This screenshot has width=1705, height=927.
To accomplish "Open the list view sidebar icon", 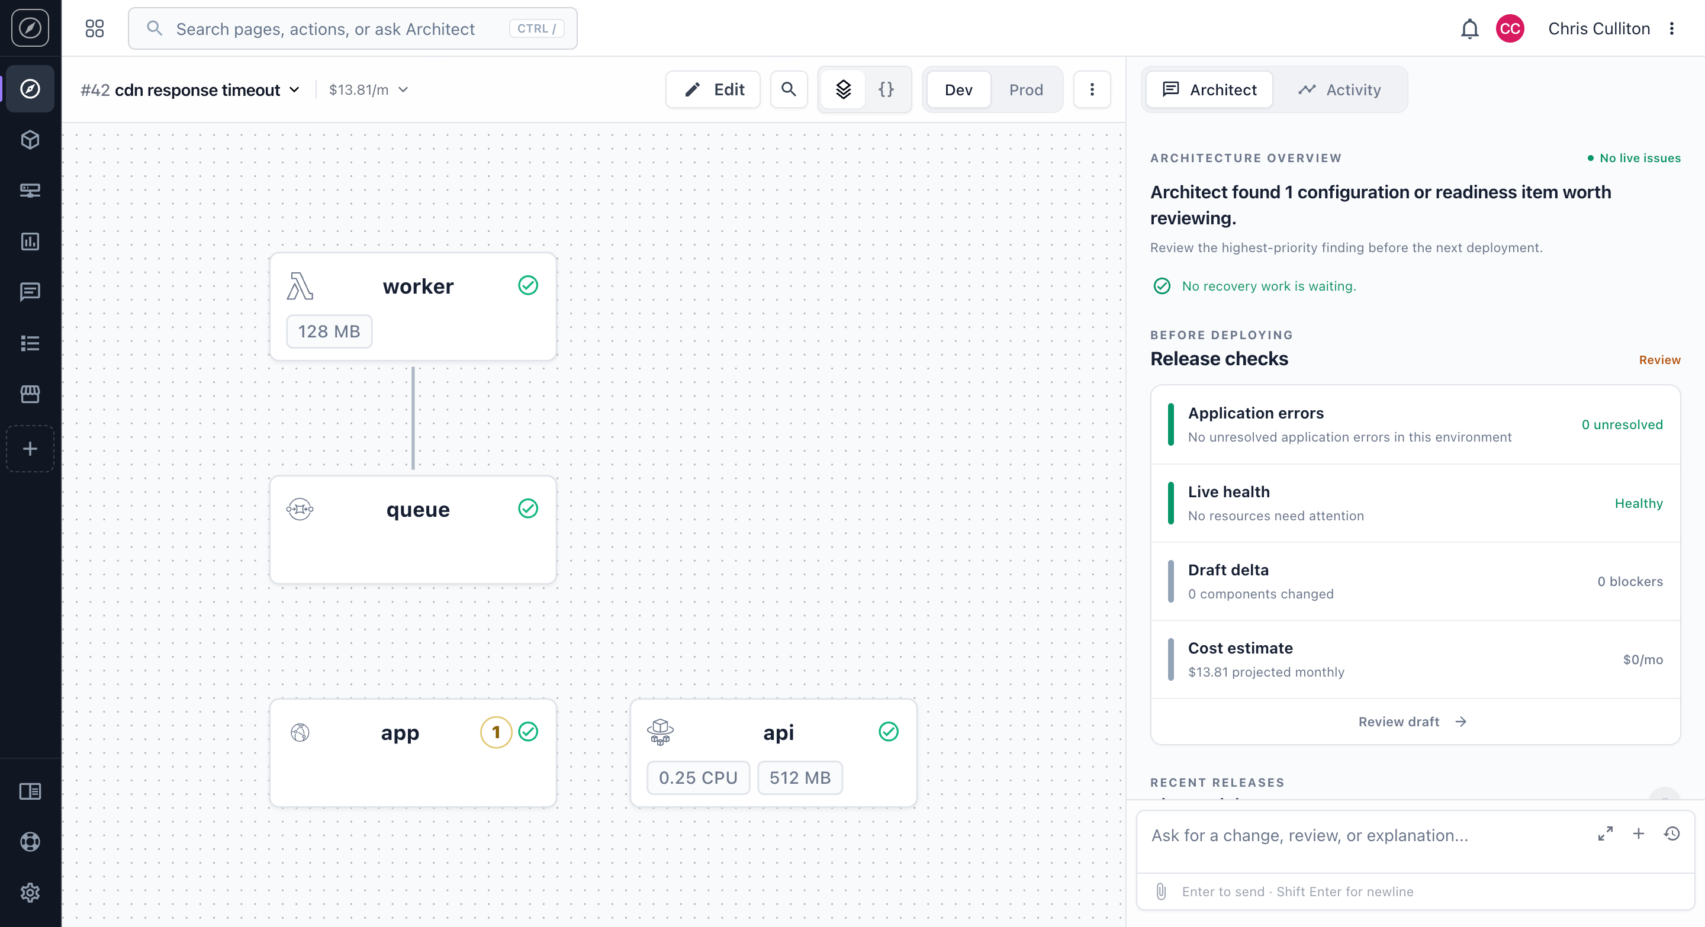I will tap(30, 343).
